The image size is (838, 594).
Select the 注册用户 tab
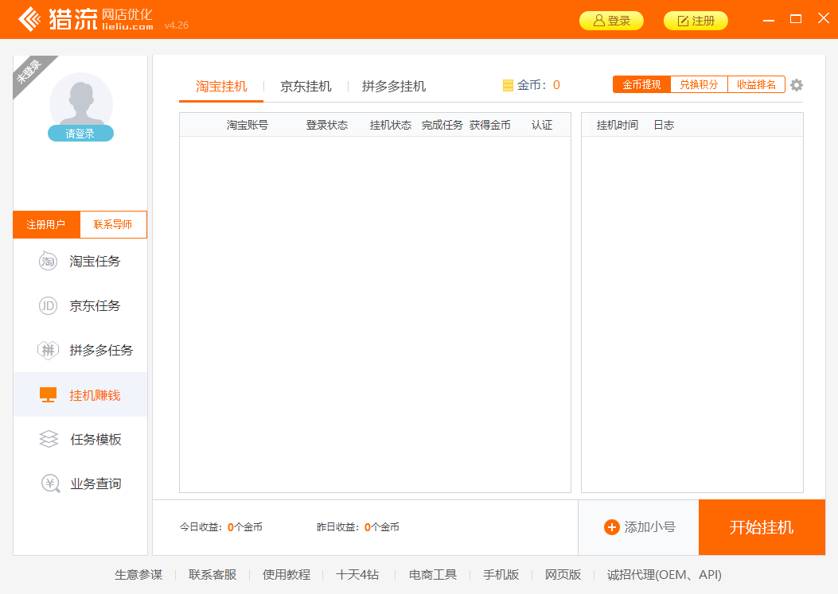pos(46,224)
